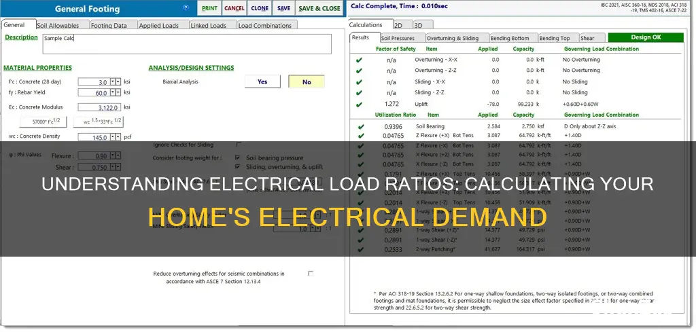Open the help question mark icon
The width and height of the screenshot is (696, 332).
point(186,7)
